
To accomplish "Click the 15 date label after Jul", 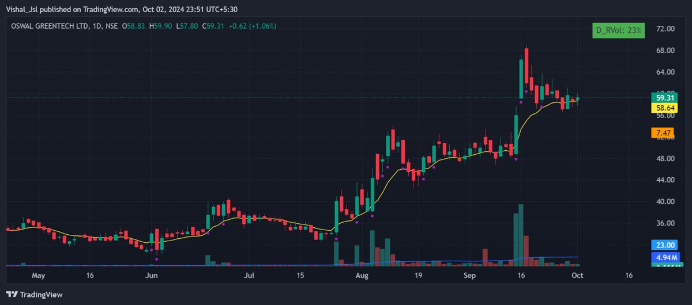I will click(301, 276).
